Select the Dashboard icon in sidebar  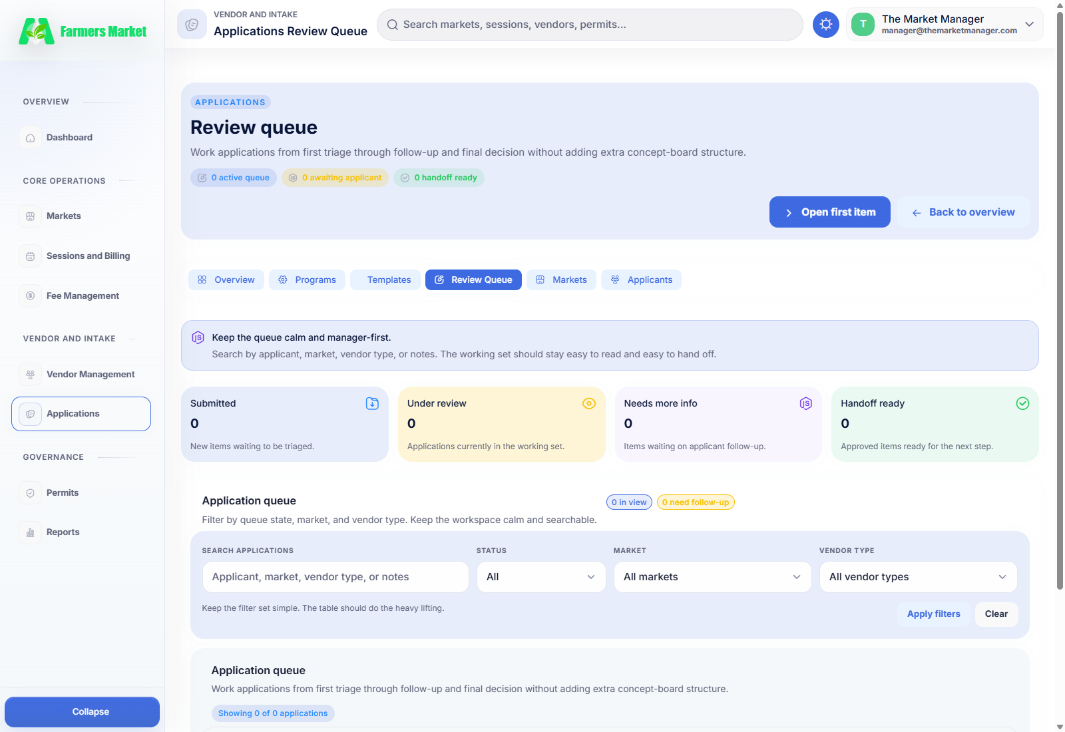(30, 137)
